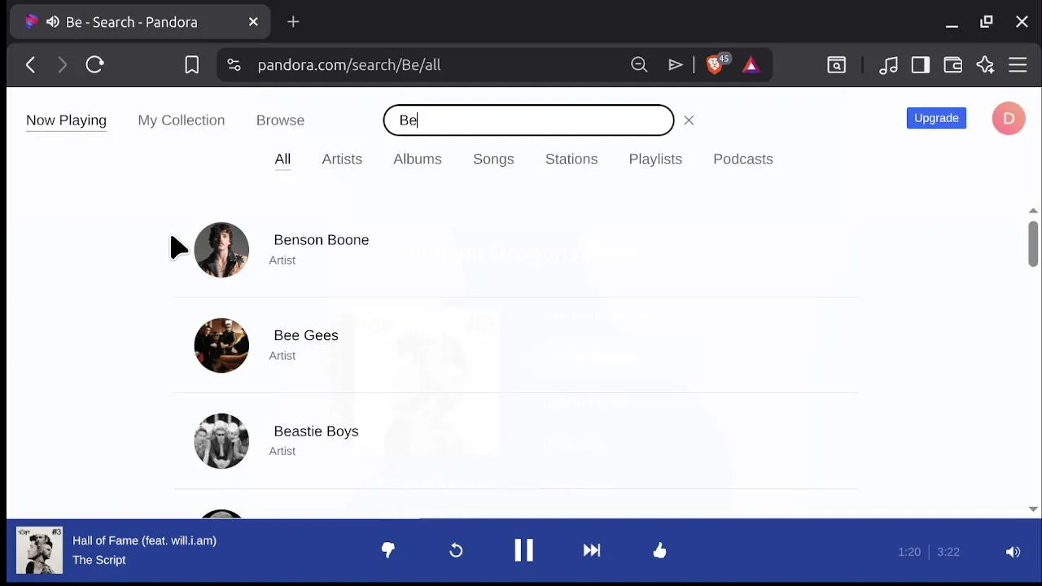The height and width of the screenshot is (586, 1042).
Task: Open the browser hamburger menu
Action: [x=1018, y=65]
